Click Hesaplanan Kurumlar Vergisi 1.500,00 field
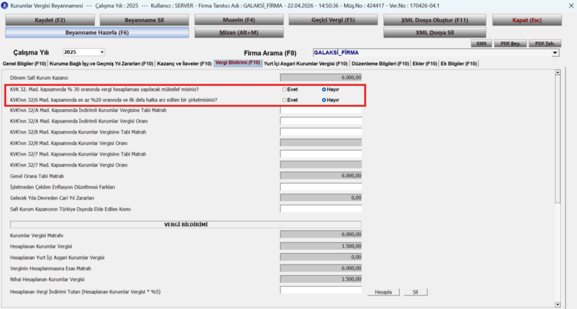 point(321,246)
